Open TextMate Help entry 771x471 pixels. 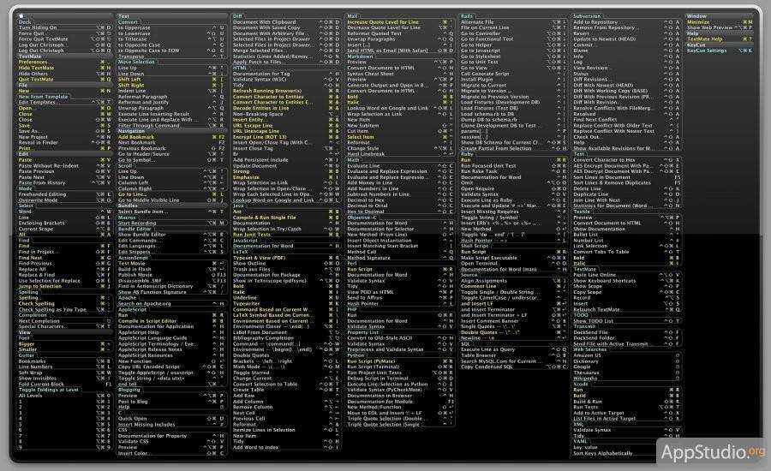click(705, 39)
